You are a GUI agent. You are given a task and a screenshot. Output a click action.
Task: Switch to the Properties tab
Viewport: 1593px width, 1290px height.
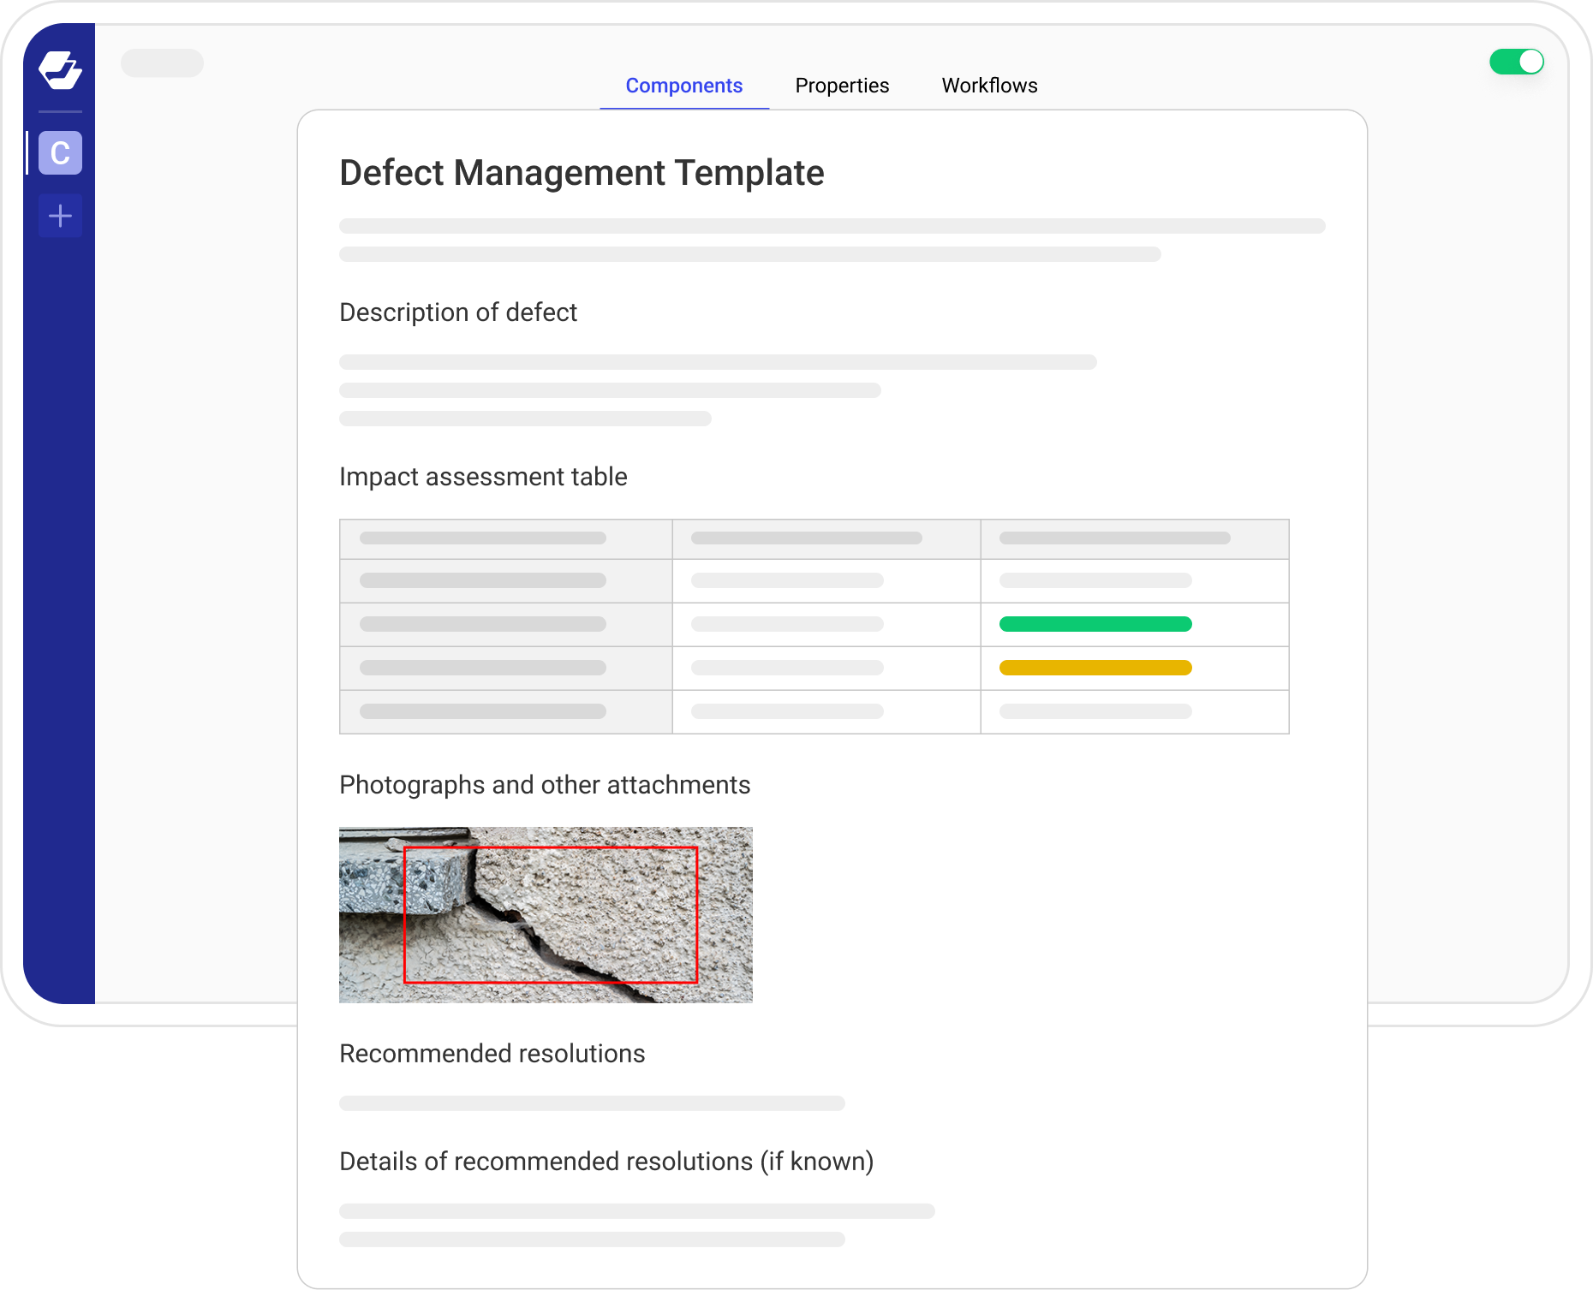click(842, 85)
